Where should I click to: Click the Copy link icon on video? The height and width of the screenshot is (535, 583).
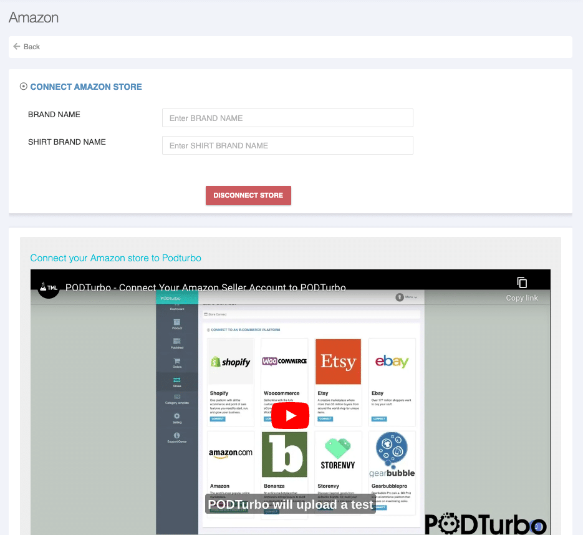coord(522,283)
